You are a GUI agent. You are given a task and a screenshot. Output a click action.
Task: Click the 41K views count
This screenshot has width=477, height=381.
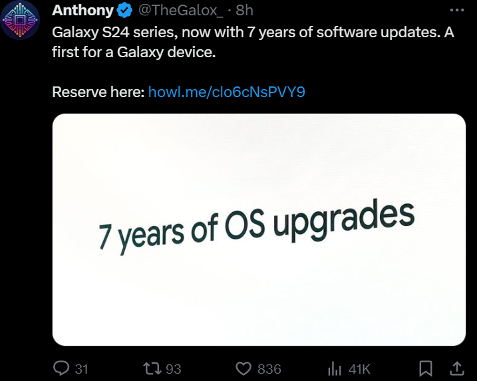[359, 369]
